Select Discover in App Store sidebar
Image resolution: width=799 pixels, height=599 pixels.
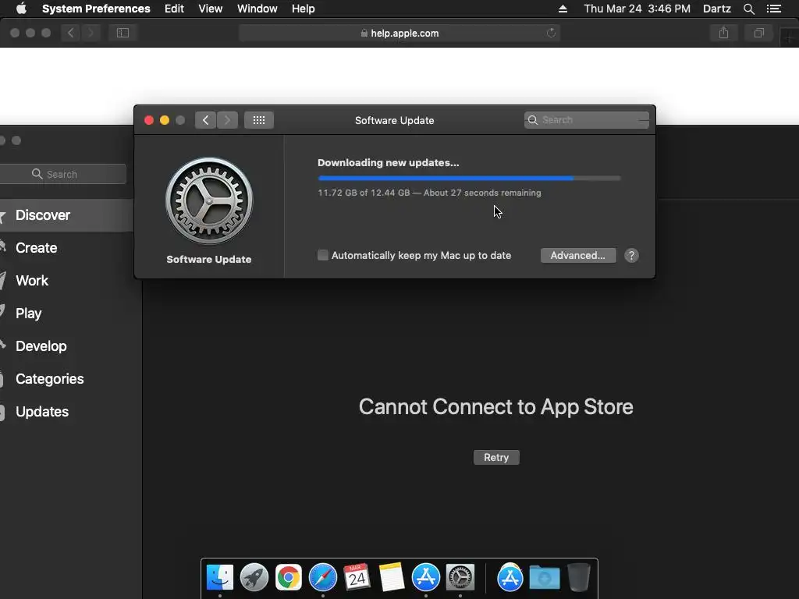pos(67,215)
